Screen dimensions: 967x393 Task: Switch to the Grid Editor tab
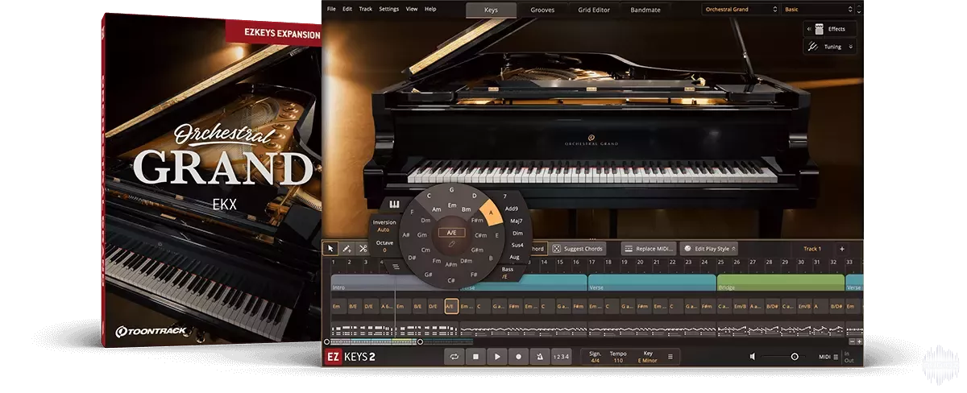[x=594, y=10]
